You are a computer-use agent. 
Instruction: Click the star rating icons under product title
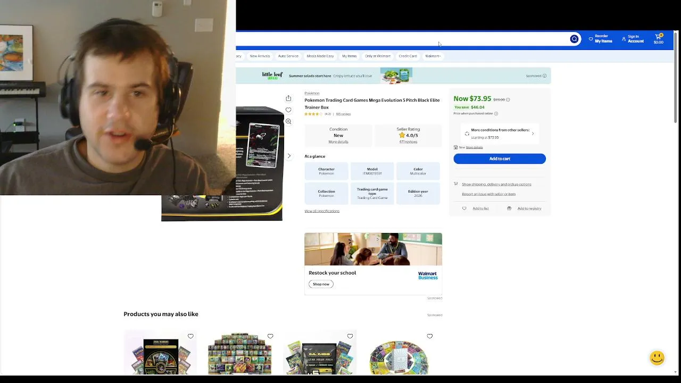pyautogui.click(x=313, y=114)
